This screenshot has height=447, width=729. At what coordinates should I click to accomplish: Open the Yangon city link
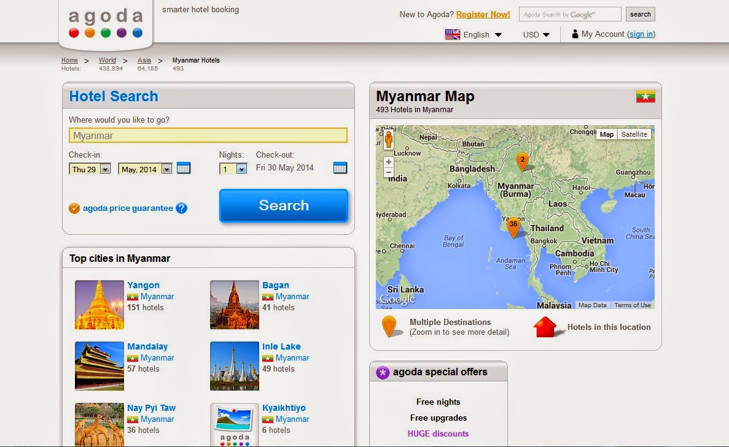tap(143, 285)
